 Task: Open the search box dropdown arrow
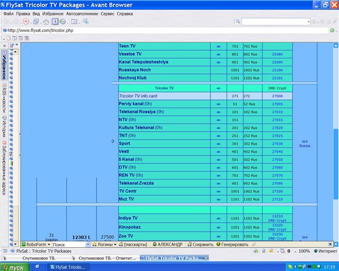tap(308, 22)
